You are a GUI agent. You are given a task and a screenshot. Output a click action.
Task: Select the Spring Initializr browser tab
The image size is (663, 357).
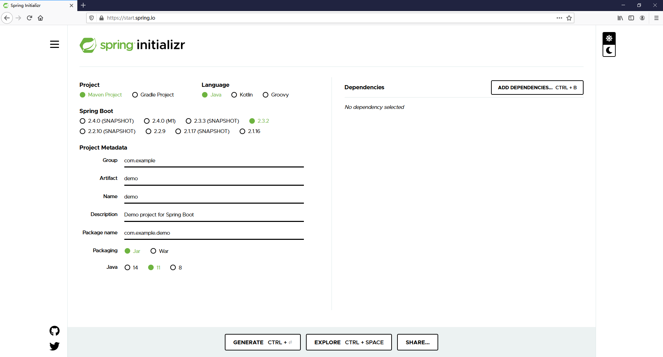[x=35, y=6]
